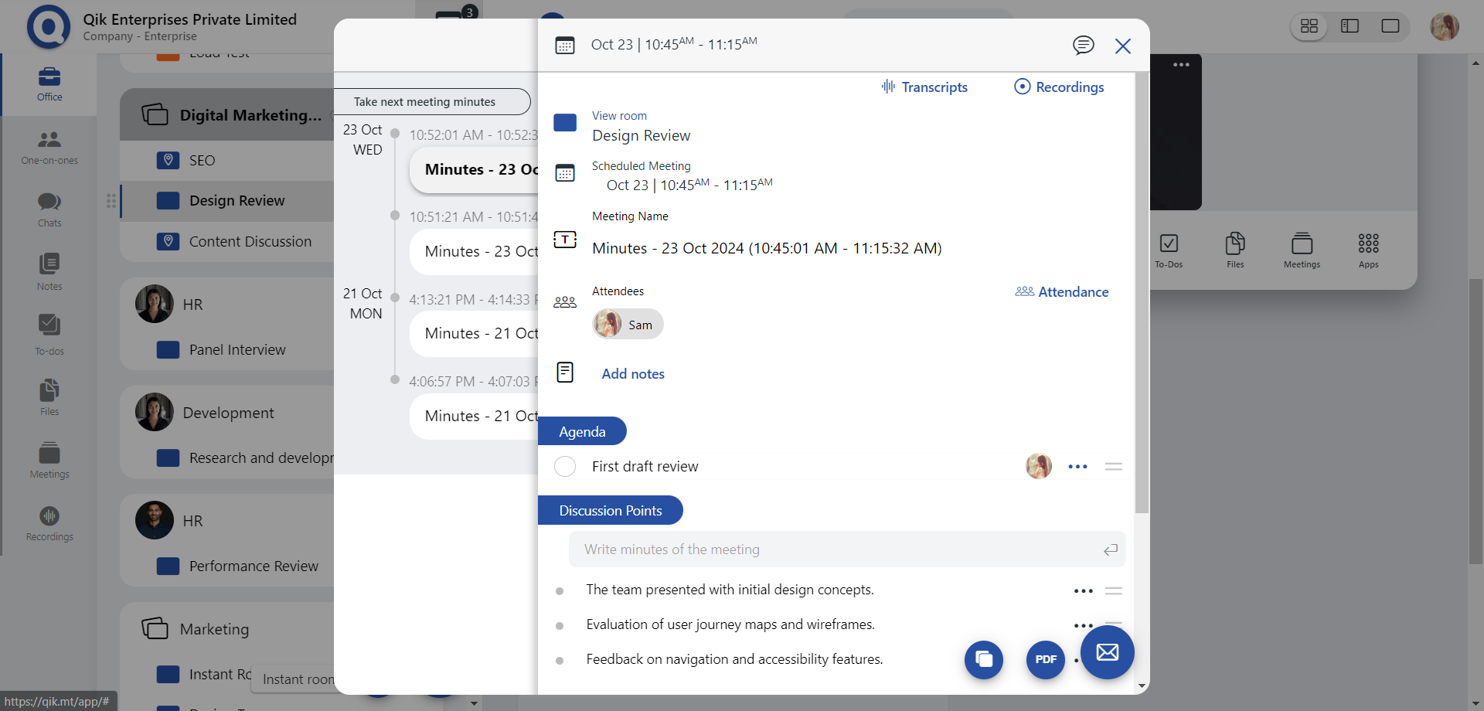This screenshot has height=711, width=1484.
Task: Click View room link
Action: click(x=619, y=116)
